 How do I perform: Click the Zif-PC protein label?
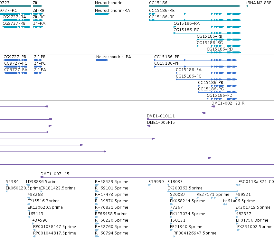pyautogui.click(x=40, y=63)
